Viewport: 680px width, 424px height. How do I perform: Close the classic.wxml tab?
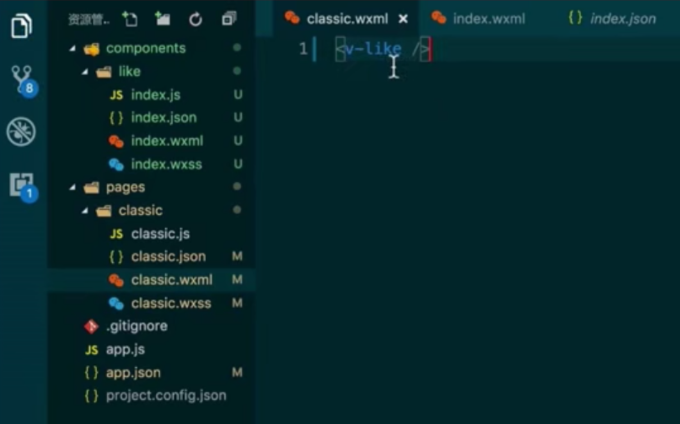coord(403,19)
